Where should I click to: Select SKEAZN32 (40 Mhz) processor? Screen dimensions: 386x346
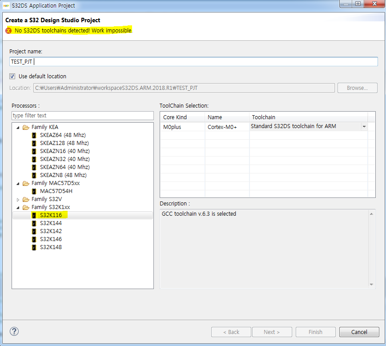tap(65, 159)
